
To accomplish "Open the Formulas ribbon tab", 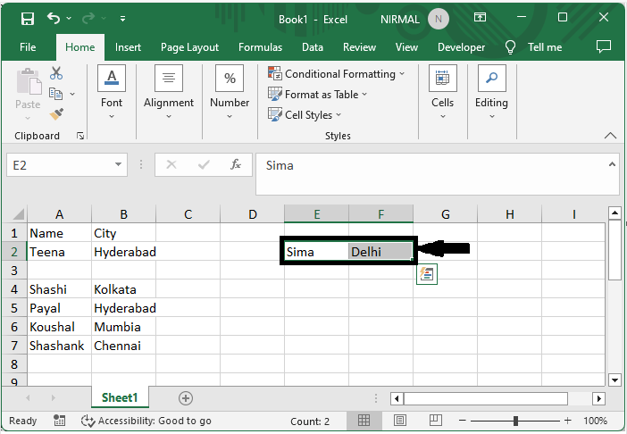I will (x=260, y=47).
